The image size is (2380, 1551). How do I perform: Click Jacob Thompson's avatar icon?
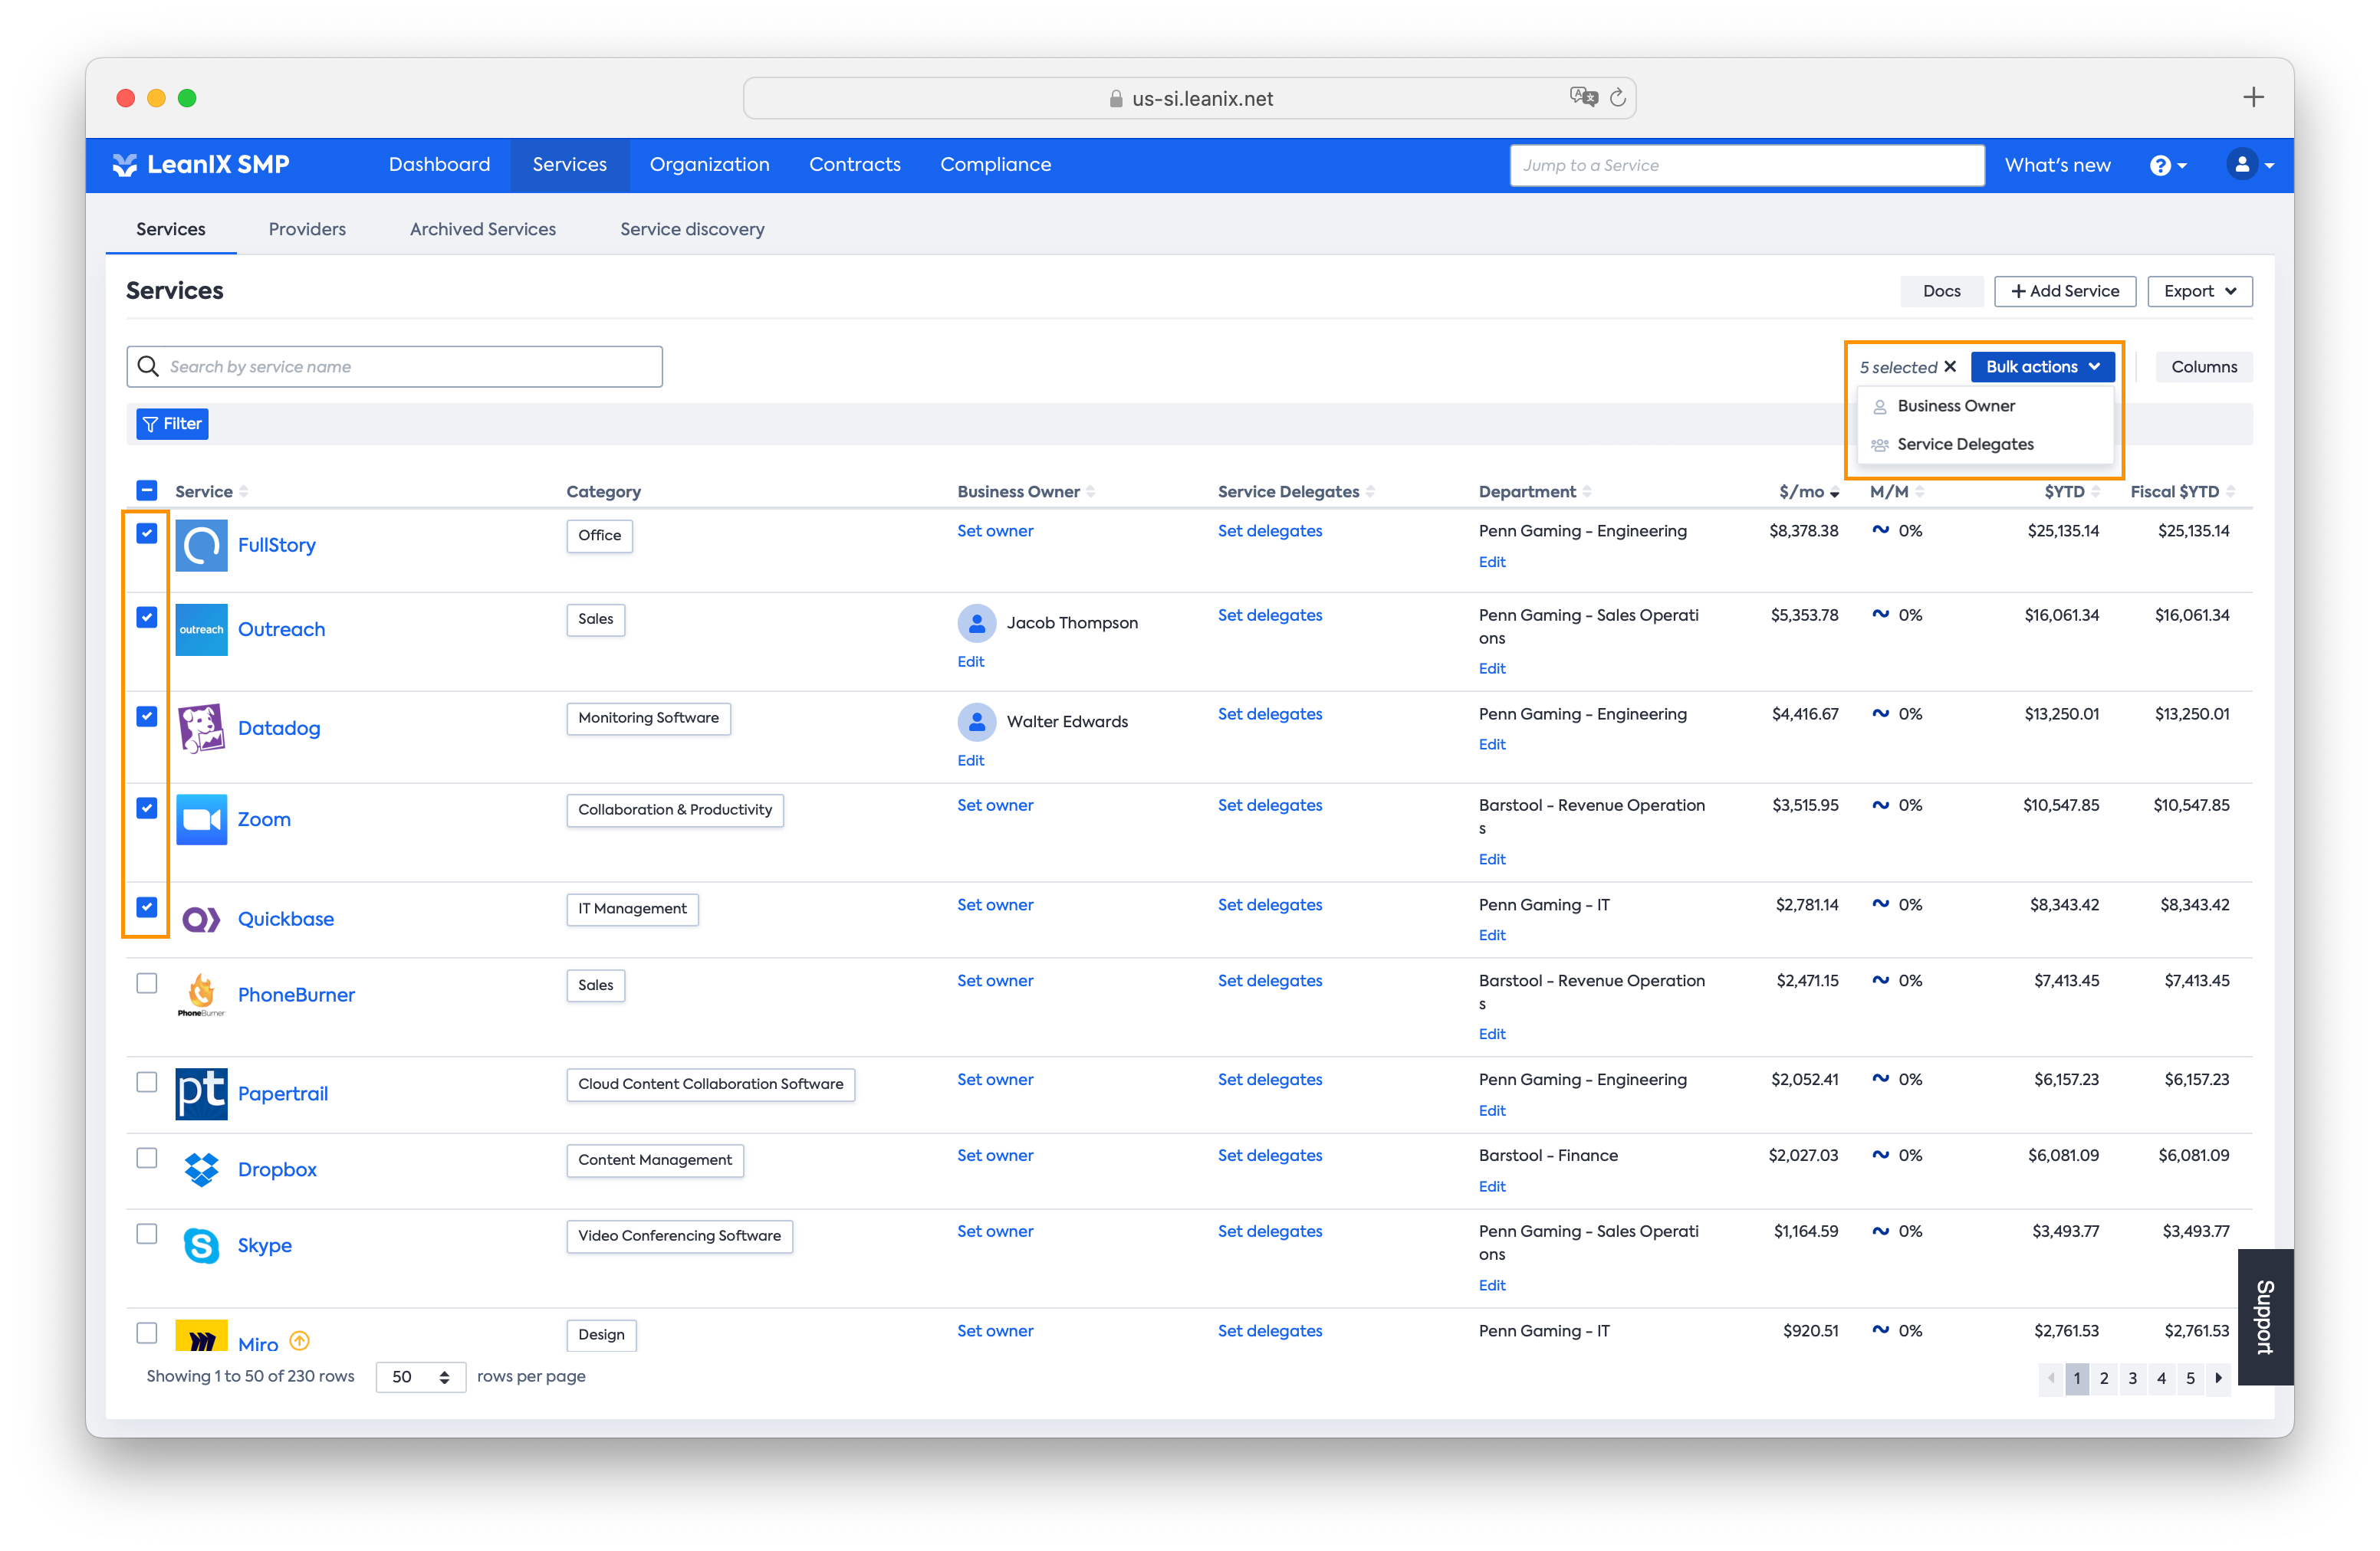coord(976,624)
